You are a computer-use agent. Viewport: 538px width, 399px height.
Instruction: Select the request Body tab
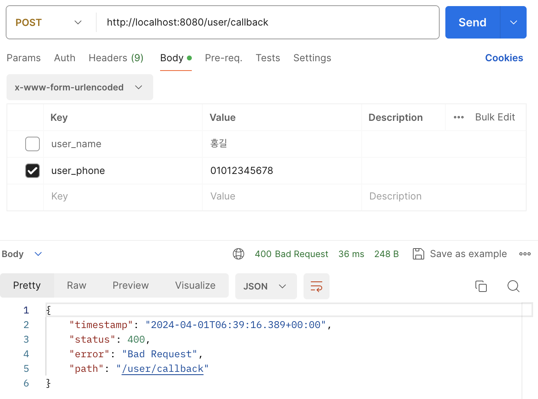(x=176, y=58)
